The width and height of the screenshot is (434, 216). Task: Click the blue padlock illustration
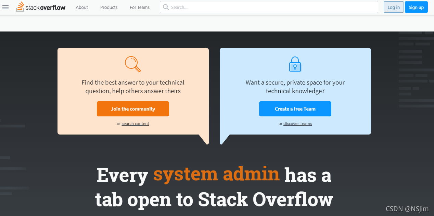[x=295, y=64]
